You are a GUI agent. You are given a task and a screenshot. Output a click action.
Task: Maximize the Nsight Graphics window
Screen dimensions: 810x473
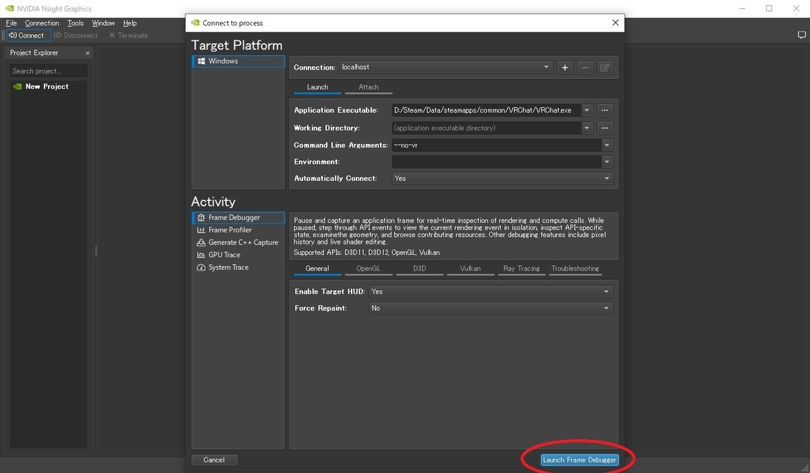point(769,9)
